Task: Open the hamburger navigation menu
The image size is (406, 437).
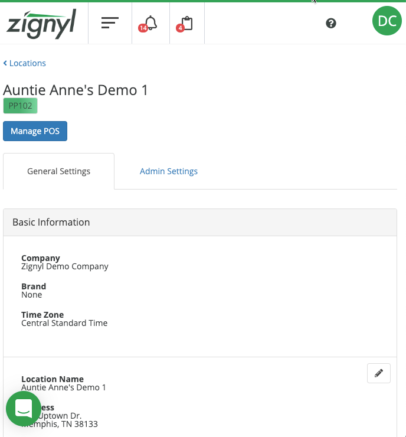Action: (110, 23)
